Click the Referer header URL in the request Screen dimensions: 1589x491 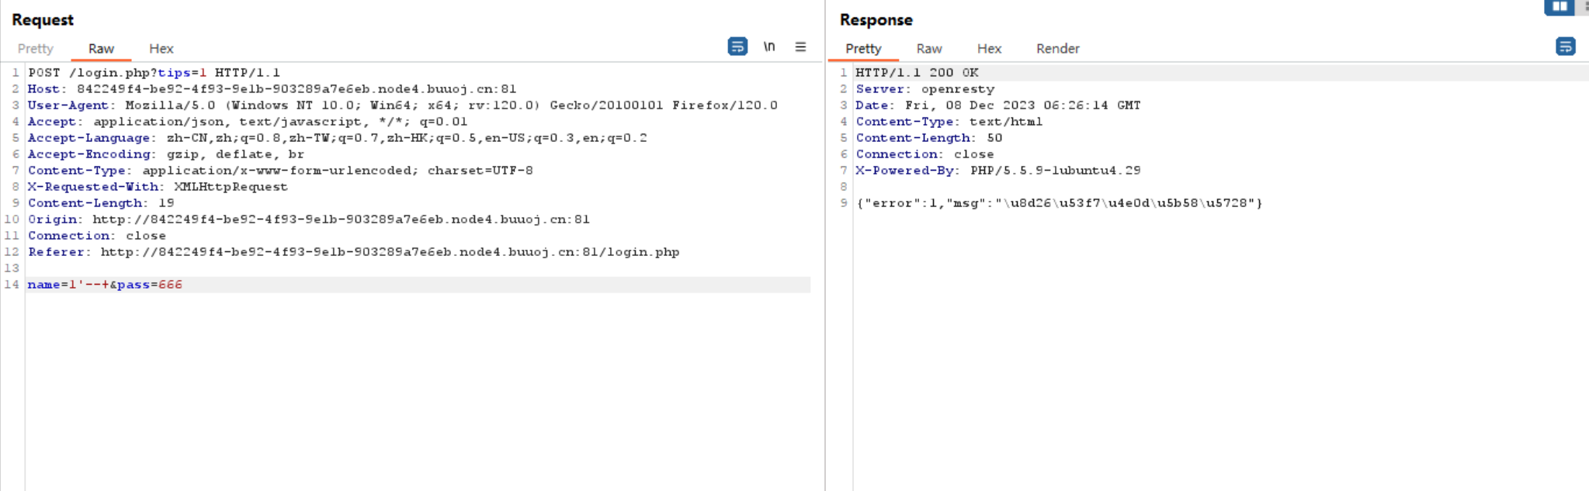pyautogui.click(x=390, y=252)
